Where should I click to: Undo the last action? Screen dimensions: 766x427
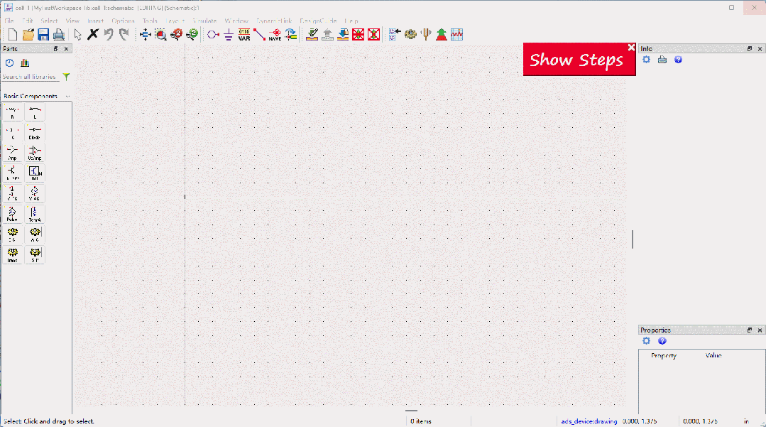tap(109, 34)
